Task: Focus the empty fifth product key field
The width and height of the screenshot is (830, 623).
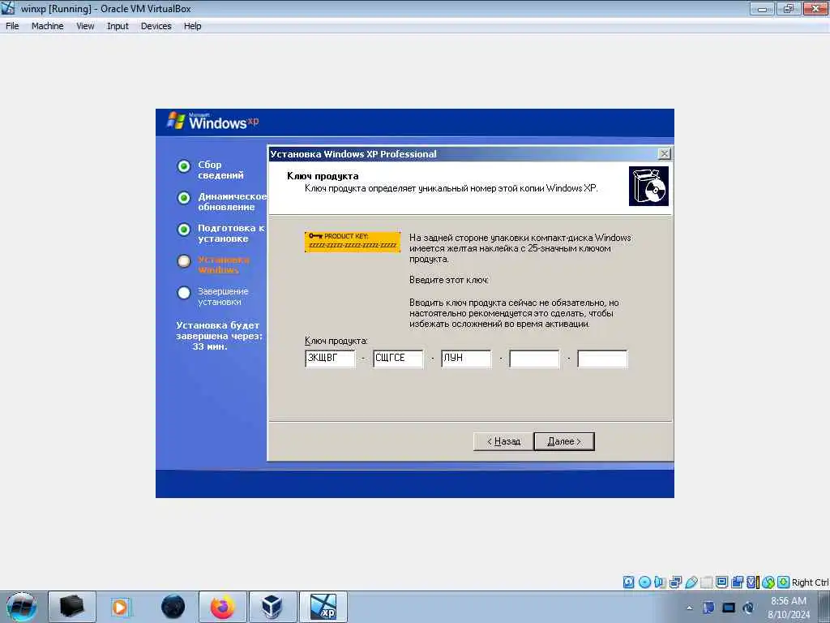Action: pyautogui.click(x=602, y=359)
